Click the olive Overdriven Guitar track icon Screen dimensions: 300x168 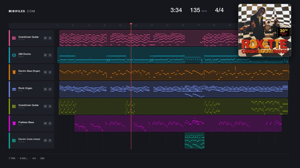tap(14, 106)
